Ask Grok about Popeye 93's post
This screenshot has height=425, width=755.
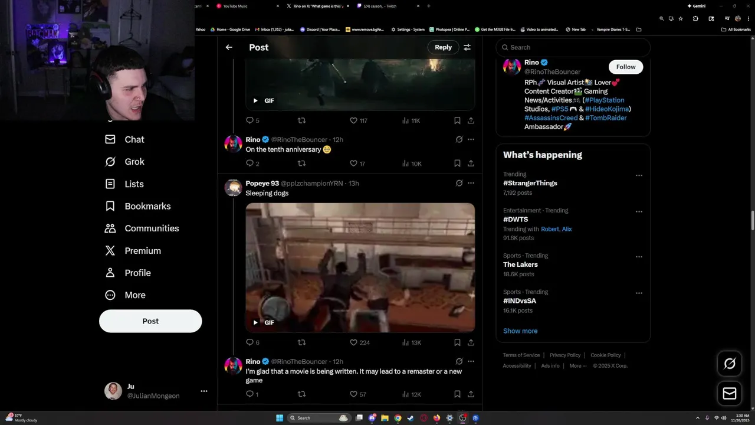point(459,183)
